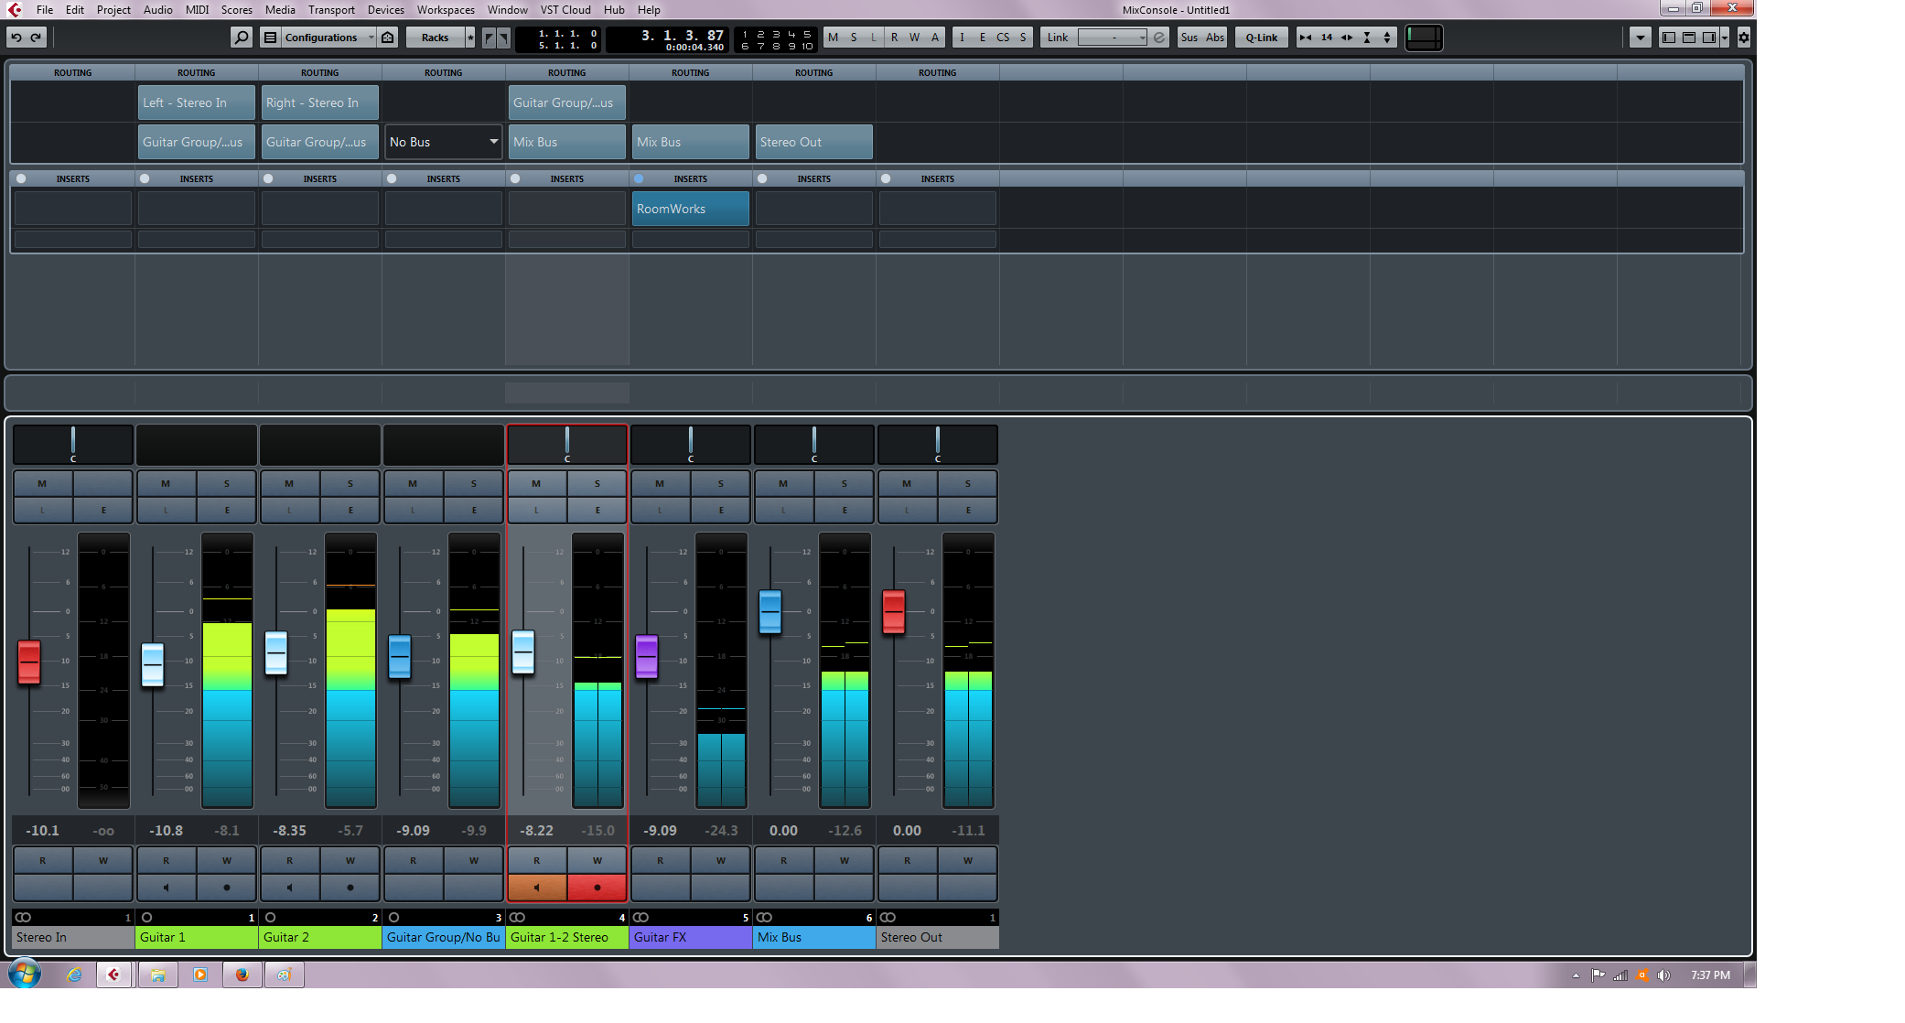
Task: Open the Stereo Out output routing selector
Action: [x=814, y=142]
